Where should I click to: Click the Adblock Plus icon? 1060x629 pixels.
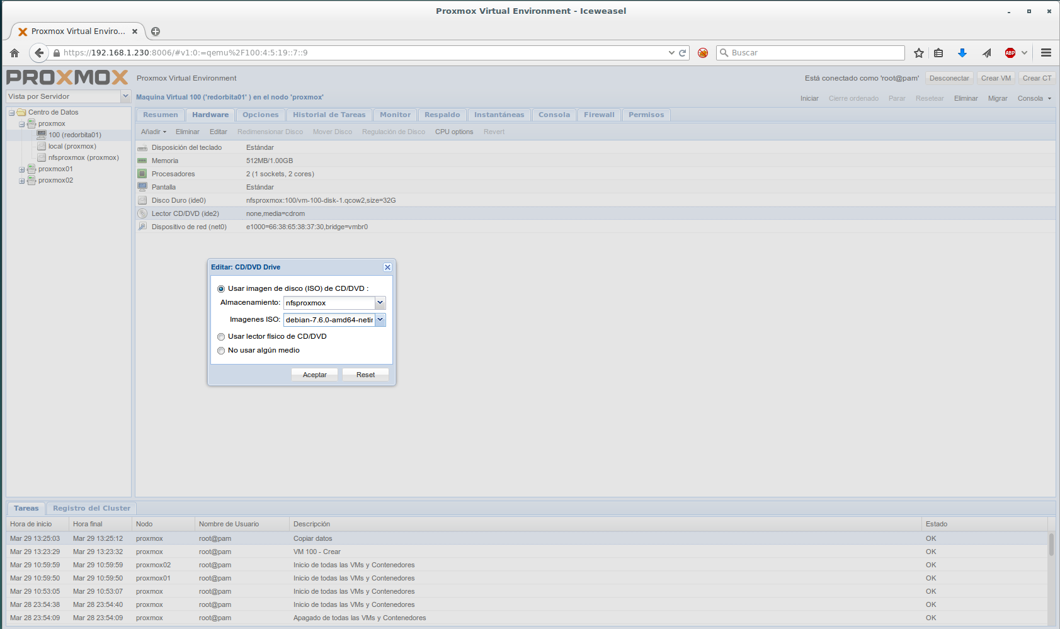(1010, 53)
